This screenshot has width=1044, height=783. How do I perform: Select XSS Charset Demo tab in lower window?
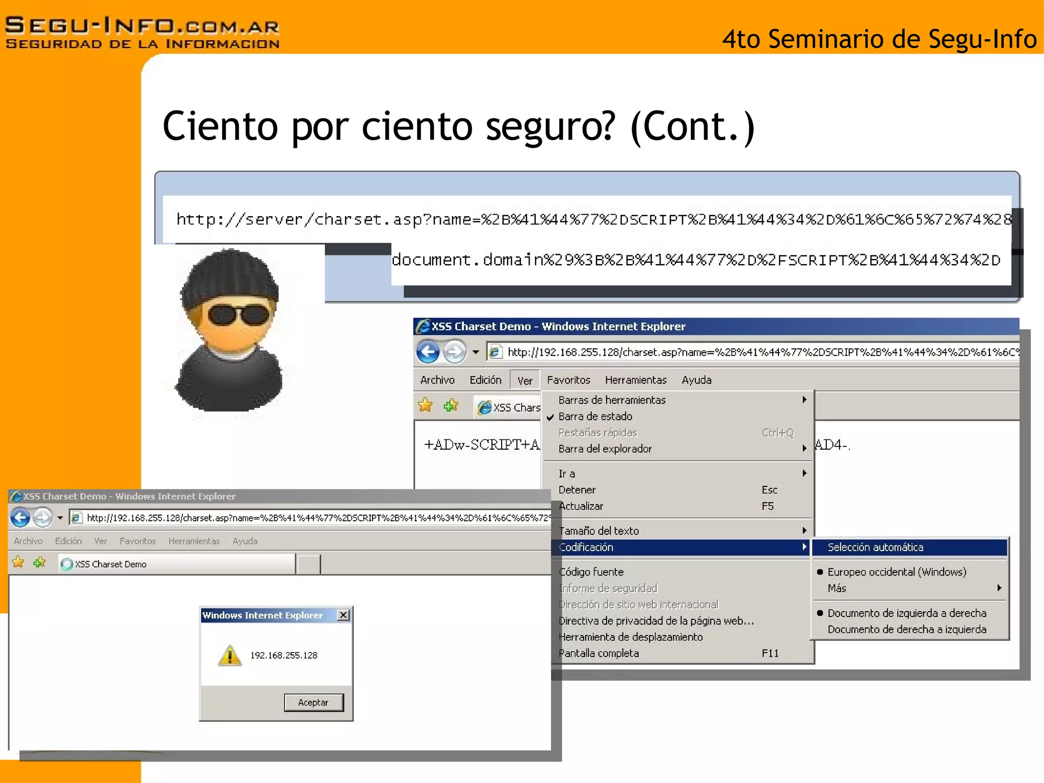176,564
